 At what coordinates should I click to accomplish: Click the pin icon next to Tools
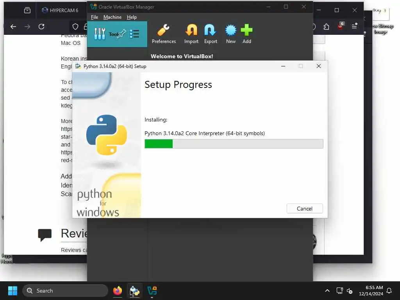point(122,34)
